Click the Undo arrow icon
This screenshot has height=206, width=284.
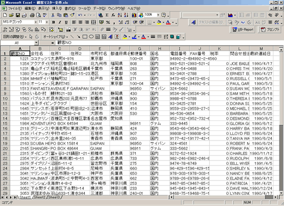tap(80, 15)
